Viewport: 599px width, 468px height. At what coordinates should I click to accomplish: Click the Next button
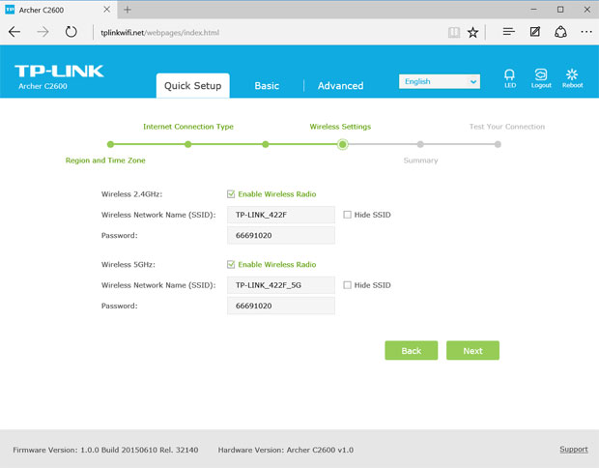pyautogui.click(x=472, y=351)
